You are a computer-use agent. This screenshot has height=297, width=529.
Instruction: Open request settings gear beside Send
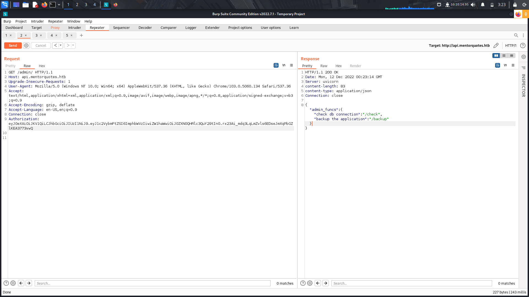pos(26,45)
